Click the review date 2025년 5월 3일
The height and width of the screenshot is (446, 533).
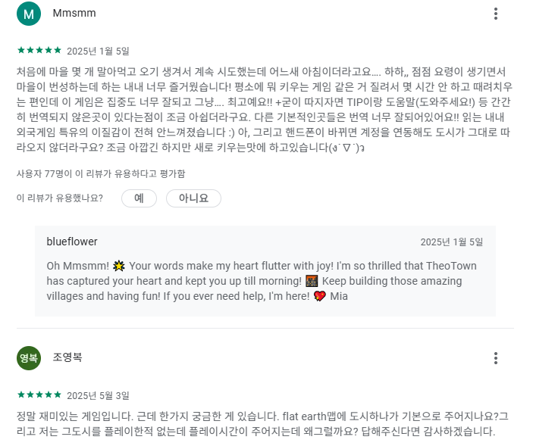click(x=98, y=395)
